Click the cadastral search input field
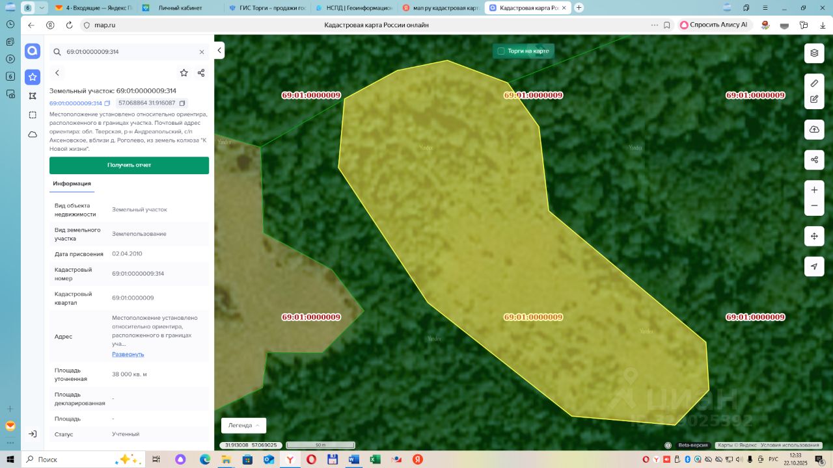This screenshot has height=468, width=833. (x=130, y=52)
